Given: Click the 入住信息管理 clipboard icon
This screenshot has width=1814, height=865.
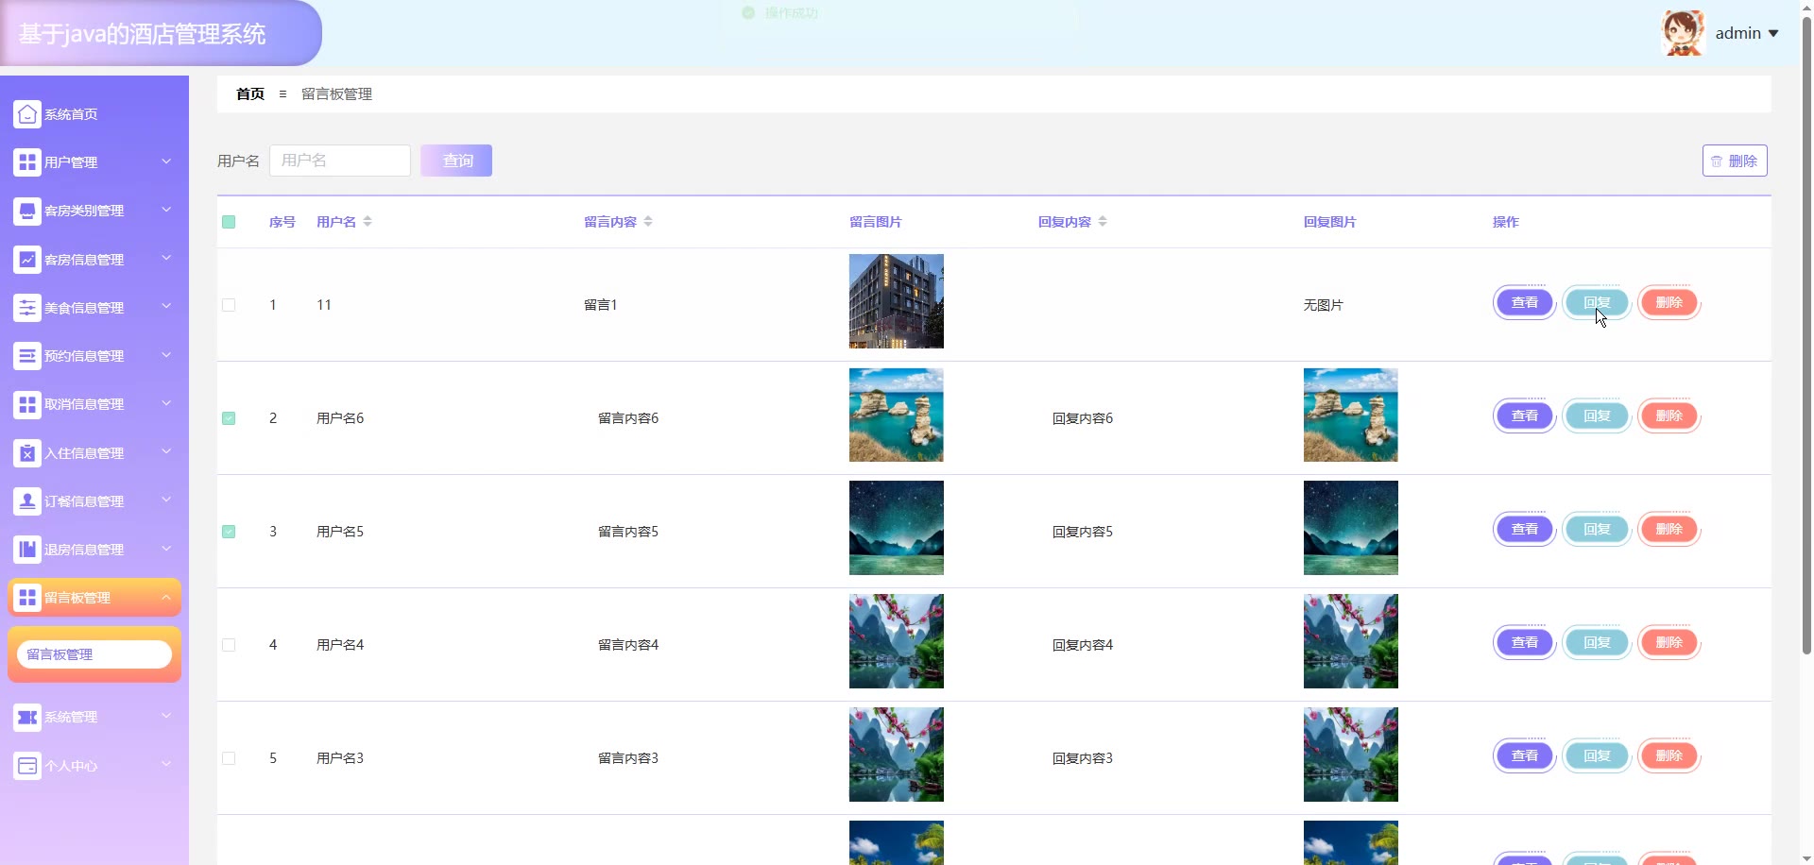Looking at the screenshot, I should coord(27,453).
